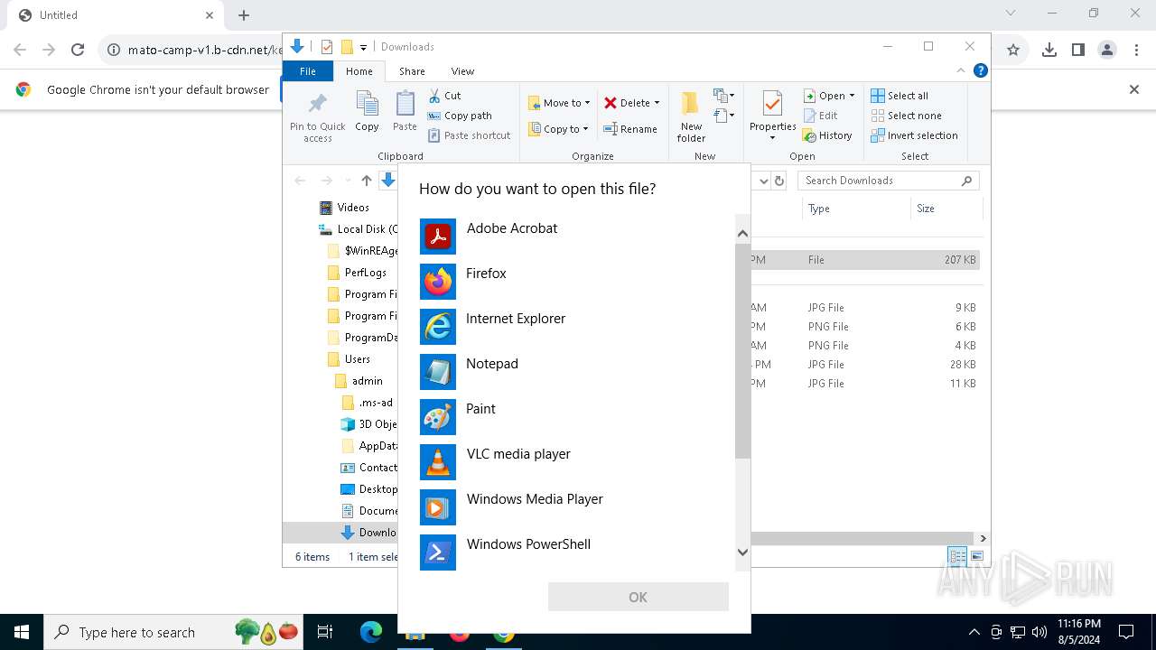Open the Chrome profile avatar
The width and height of the screenshot is (1156, 650).
click(1107, 51)
